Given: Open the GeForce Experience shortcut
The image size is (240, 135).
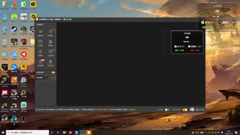Looking at the screenshot, I should tap(4, 107).
